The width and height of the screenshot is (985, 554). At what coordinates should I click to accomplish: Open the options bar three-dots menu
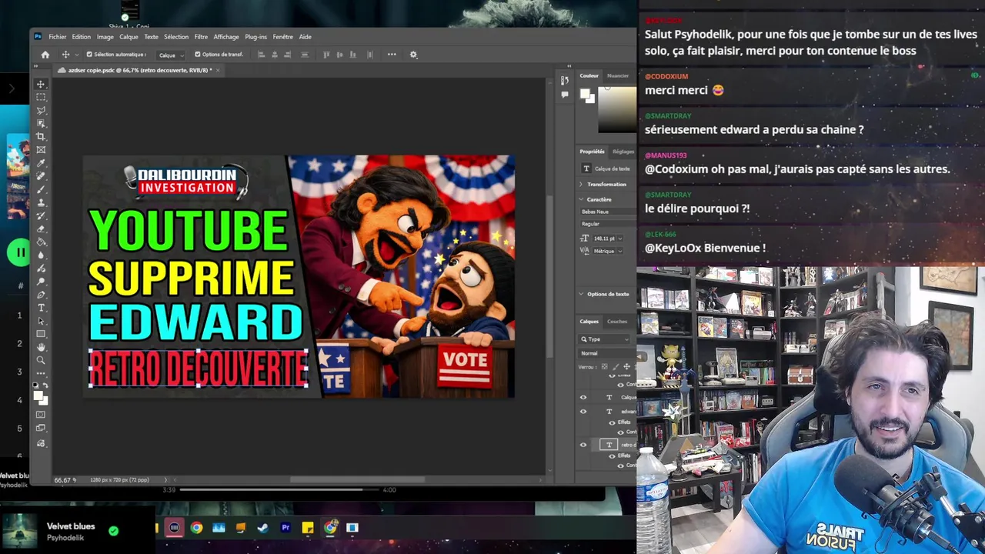pyautogui.click(x=392, y=55)
